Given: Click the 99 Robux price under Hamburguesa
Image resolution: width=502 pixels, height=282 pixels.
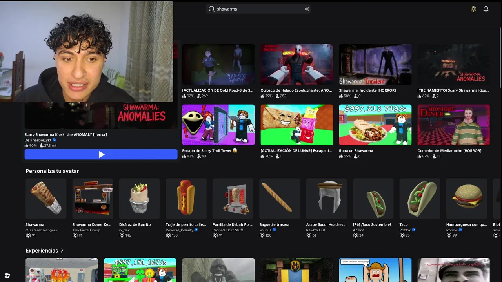Looking at the screenshot, I should pos(452,235).
